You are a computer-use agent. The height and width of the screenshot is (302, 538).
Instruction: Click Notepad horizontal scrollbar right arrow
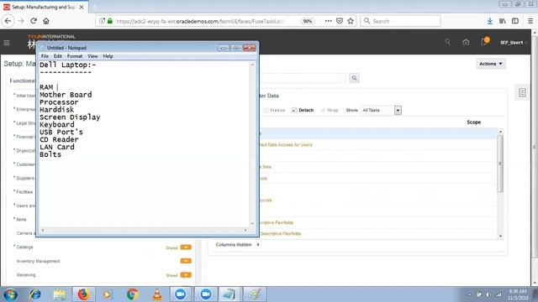click(245, 231)
